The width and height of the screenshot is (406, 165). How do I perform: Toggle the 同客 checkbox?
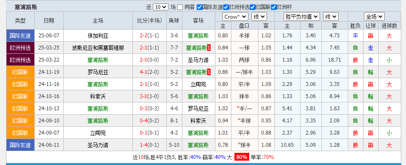180,7
